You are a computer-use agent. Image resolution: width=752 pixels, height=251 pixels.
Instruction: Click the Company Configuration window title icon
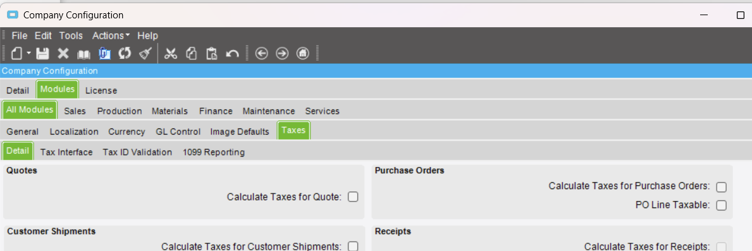point(13,15)
